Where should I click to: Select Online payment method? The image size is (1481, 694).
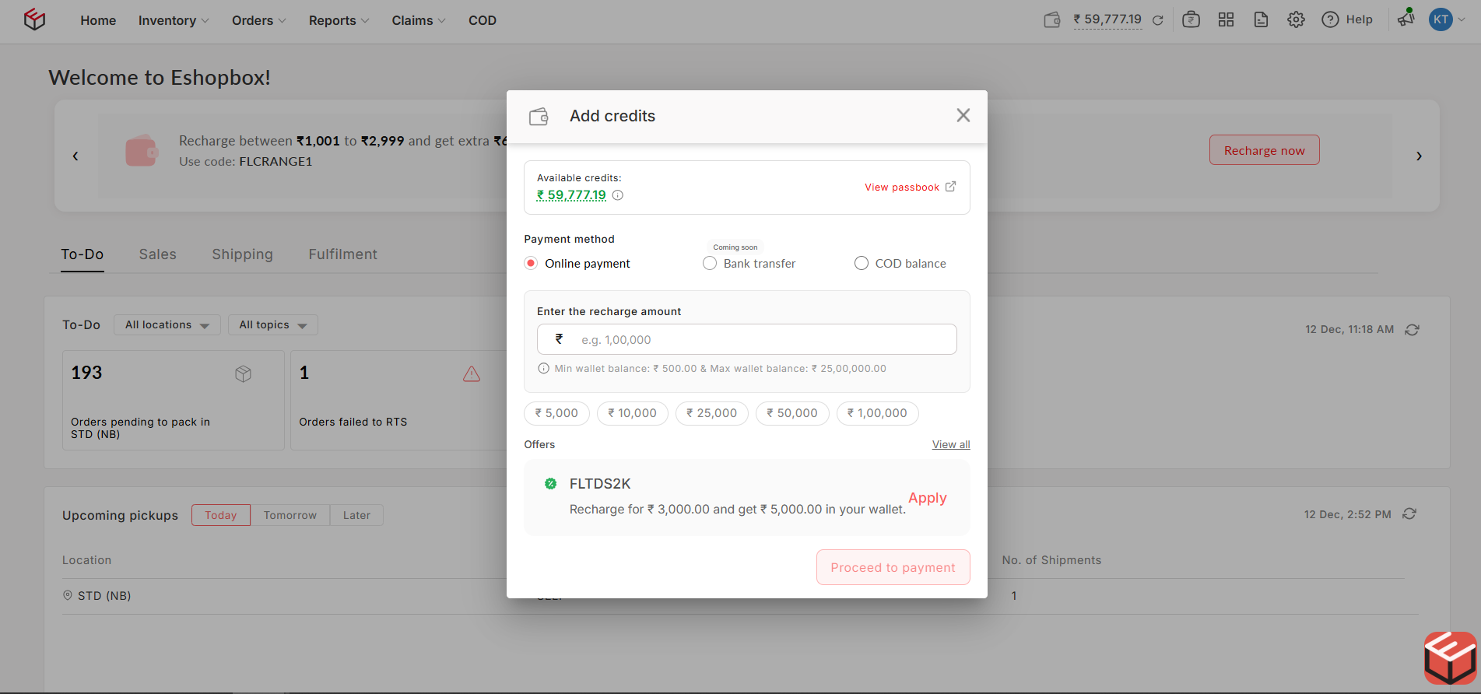click(531, 264)
